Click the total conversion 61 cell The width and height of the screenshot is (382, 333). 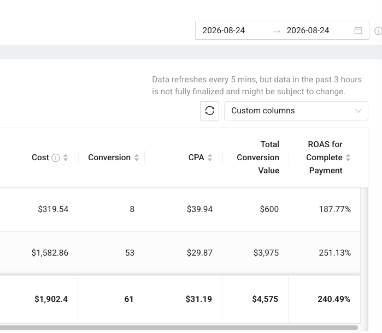[129, 299]
